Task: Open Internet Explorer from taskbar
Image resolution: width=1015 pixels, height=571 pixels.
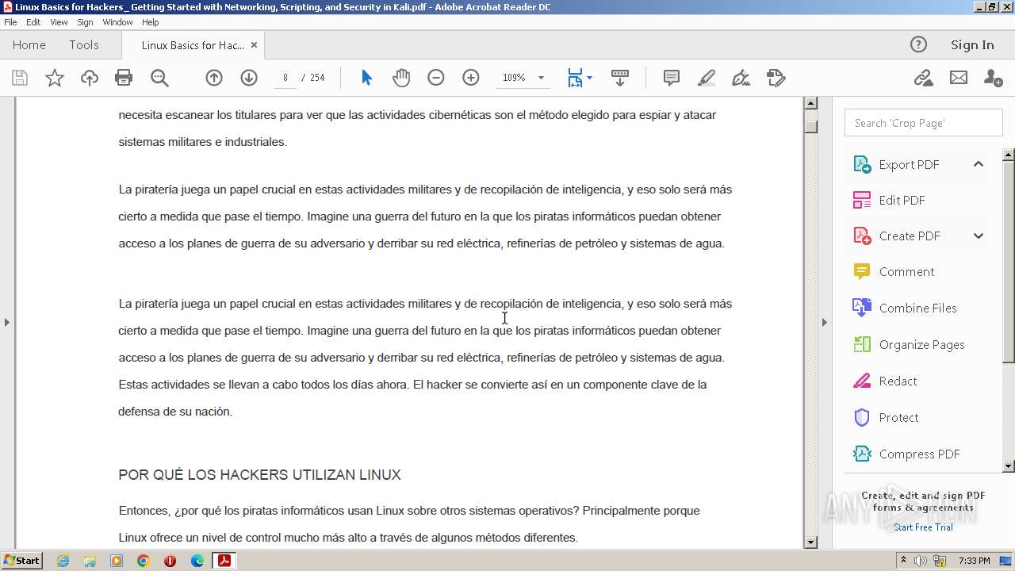Action: (x=63, y=561)
